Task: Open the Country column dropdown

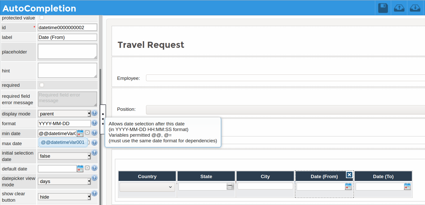Action: tap(147, 187)
